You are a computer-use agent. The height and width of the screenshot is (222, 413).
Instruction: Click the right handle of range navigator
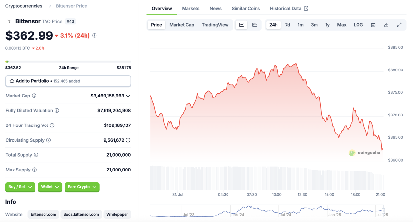click(383, 211)
